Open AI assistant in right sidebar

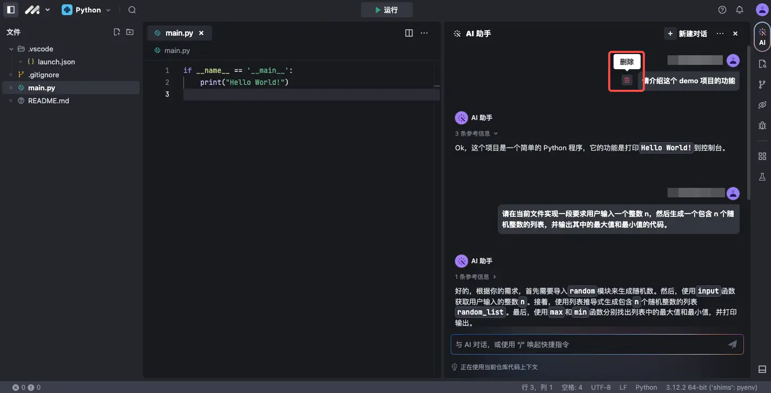tap(762, 37)
